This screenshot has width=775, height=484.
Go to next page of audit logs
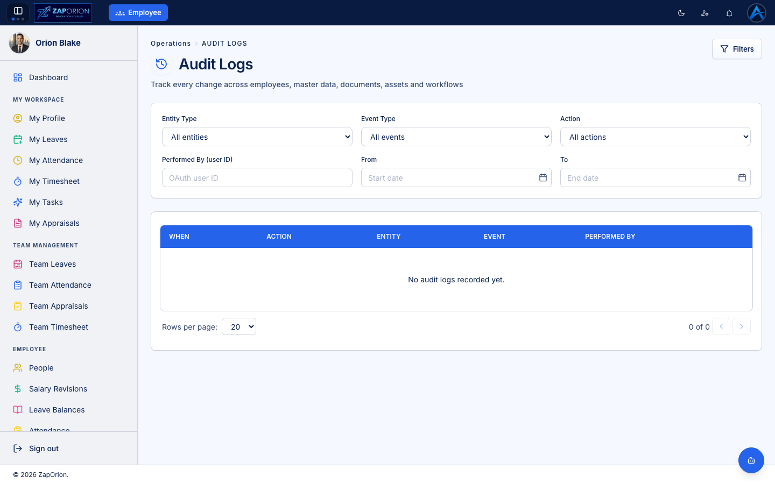pos(742,326)
